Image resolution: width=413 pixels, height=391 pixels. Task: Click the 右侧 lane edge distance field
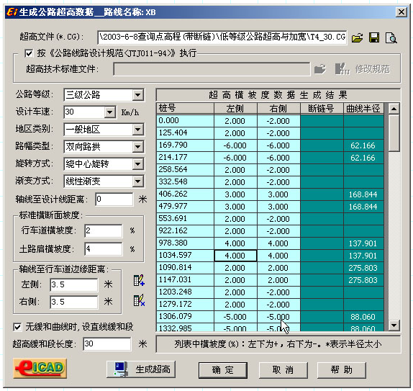click(x=73, y=302)
